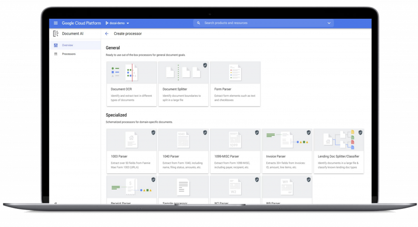Click the Sample processor document icon
The image size is (418, 227).
(x=183, y=187)
